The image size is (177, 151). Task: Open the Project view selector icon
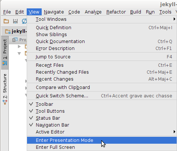pyautogui.click(x=15, y=40)
